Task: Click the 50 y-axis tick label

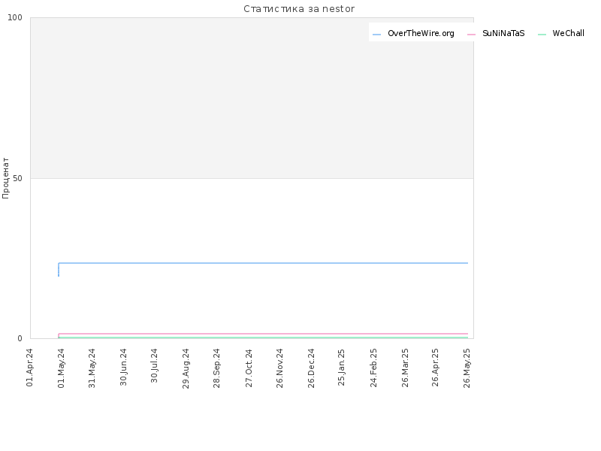Action: [17, 178]
